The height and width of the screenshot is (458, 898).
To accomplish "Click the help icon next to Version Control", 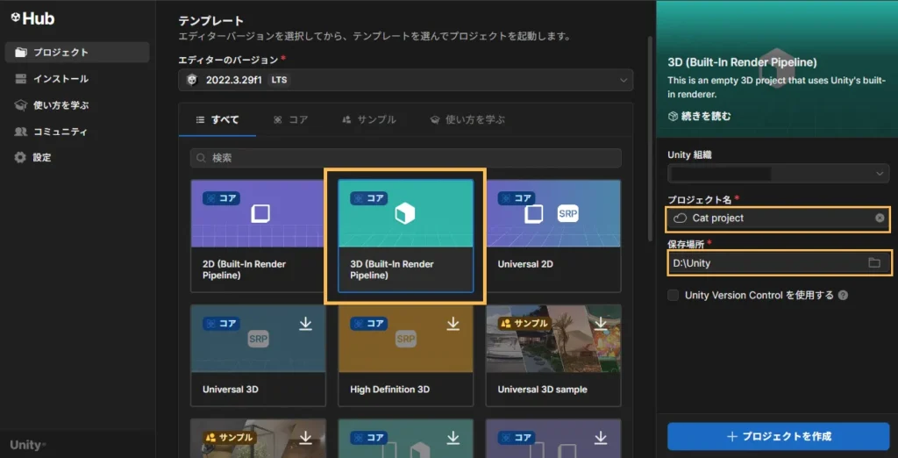I will [x=843, y=295].
